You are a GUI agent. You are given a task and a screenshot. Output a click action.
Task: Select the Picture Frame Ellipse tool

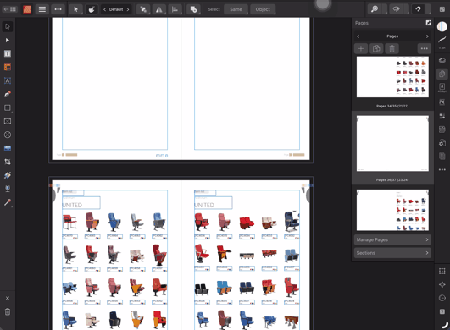[x=8, y=135]
